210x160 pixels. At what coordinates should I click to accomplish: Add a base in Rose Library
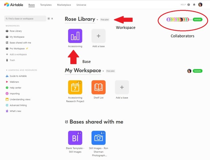[x=98, y=36]
